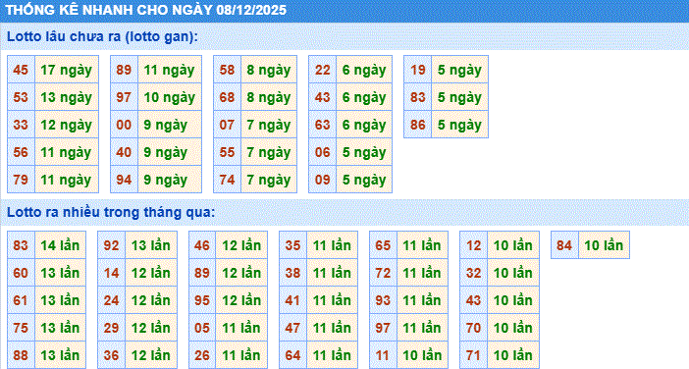Click '9 ngày' beside number 40
689x369 pixels.
coord(170,152)
